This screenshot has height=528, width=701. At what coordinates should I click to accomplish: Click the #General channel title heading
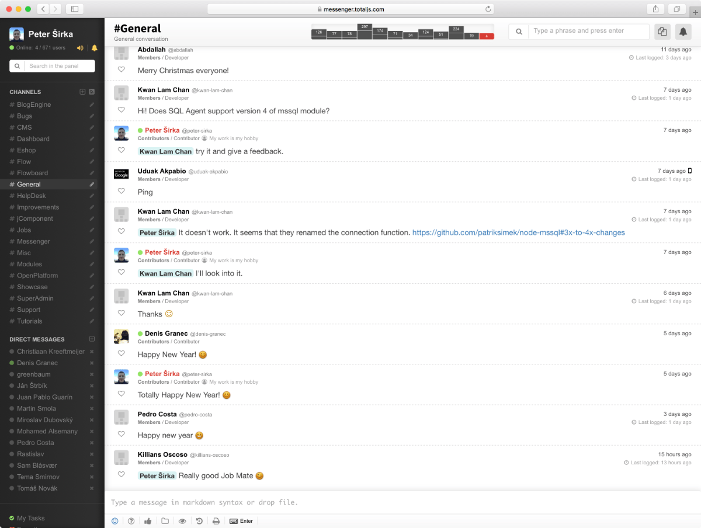(137, 28)
